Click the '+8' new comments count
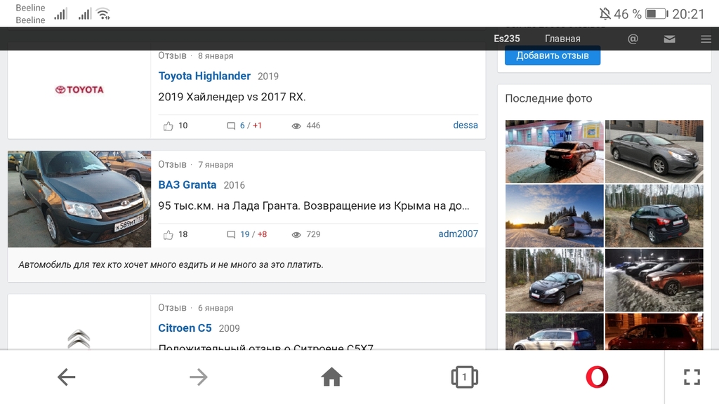 [x=262, y=234]
